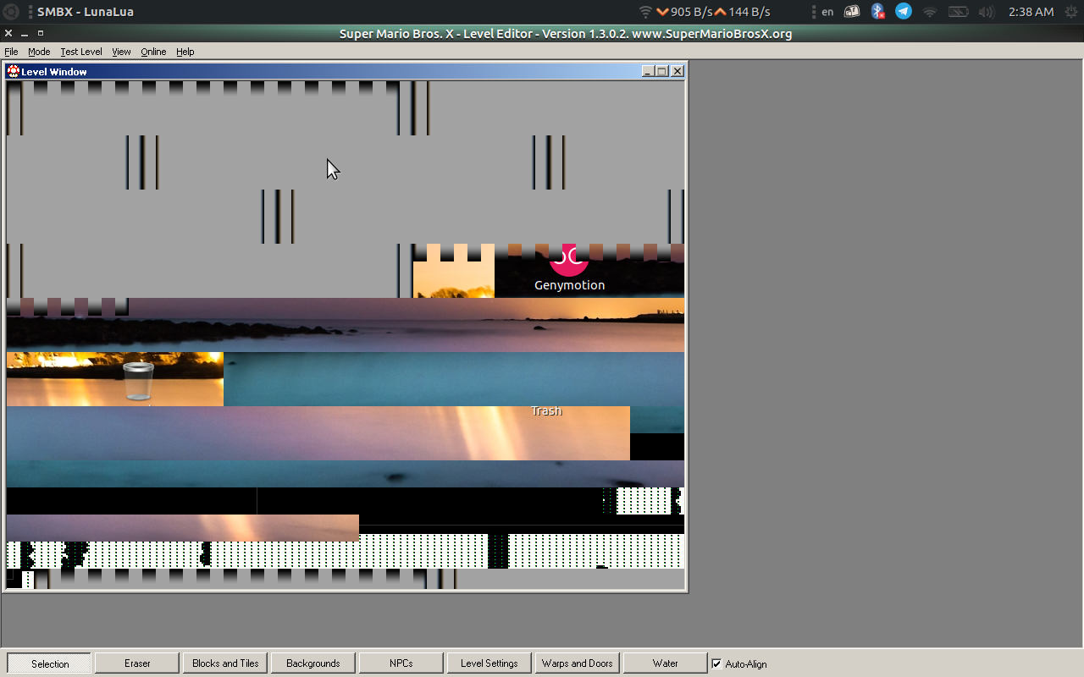
Task: Minimize the Level Window
Action: (649, 72)
